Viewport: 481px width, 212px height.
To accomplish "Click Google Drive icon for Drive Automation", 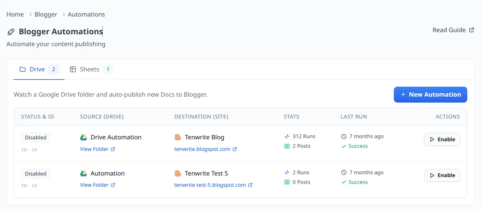I will 83,137.
